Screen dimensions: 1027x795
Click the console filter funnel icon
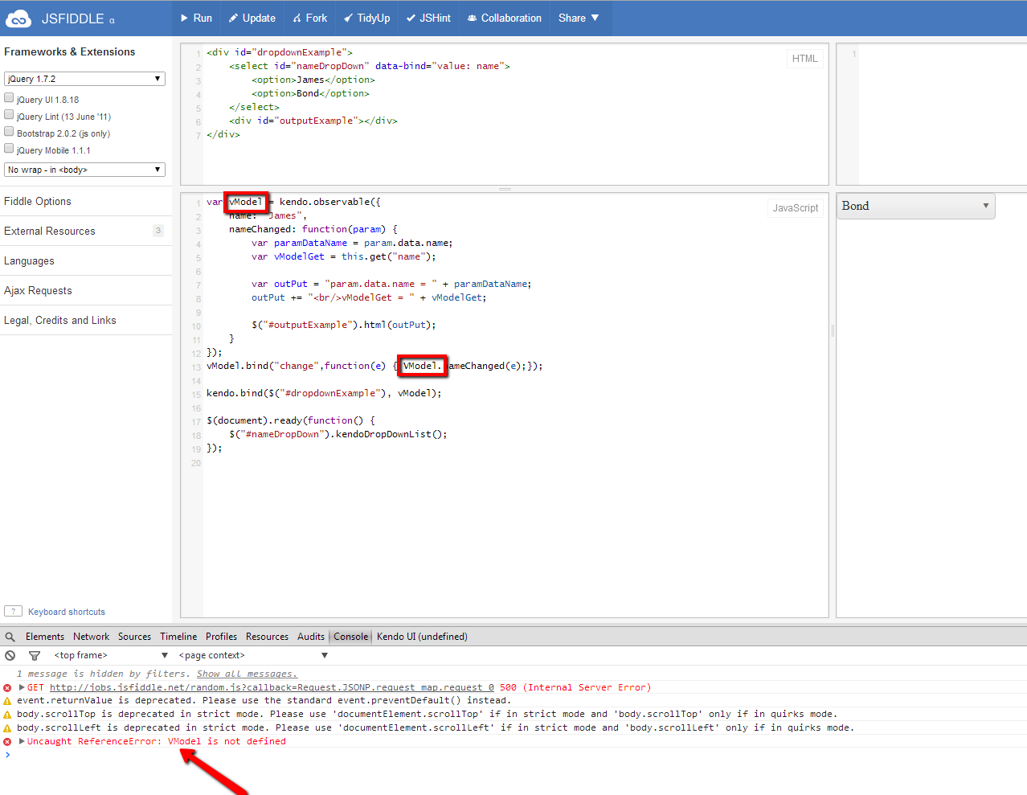(35, 656)
